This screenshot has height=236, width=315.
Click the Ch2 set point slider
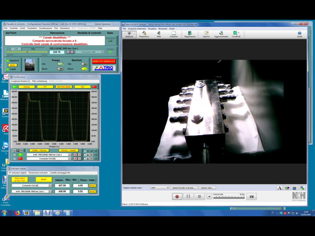pos(27,52)
